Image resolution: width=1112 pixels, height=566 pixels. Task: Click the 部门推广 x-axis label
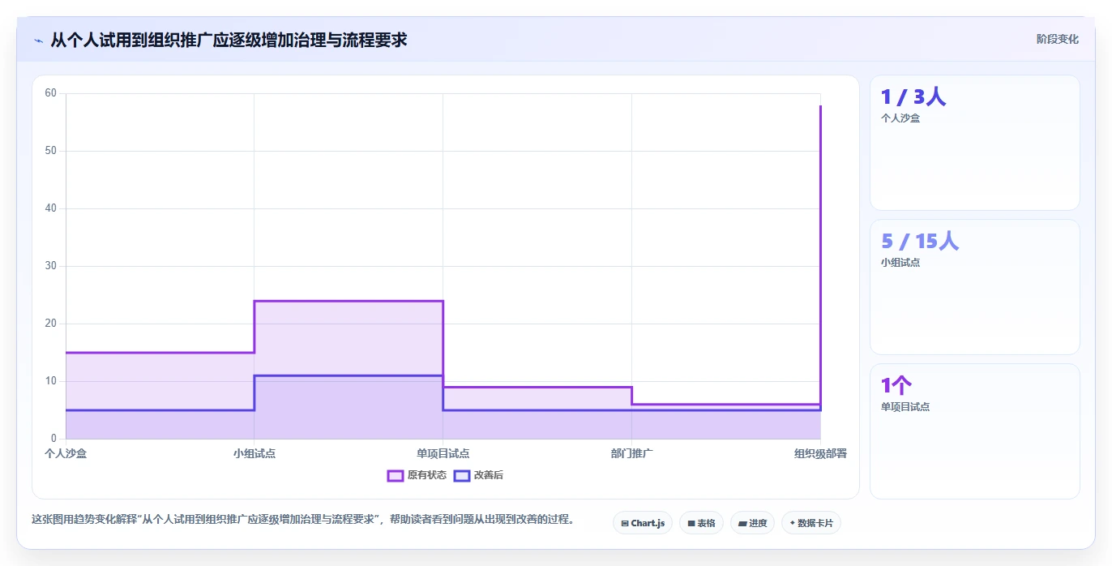(632, 453)
